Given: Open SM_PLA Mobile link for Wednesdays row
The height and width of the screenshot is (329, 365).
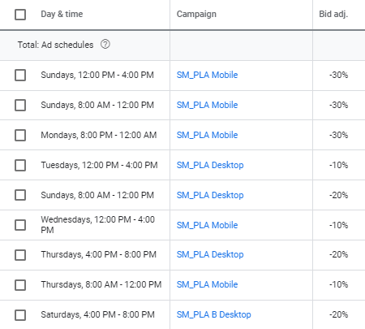Looking at the screenshot, I should point(207,225).
